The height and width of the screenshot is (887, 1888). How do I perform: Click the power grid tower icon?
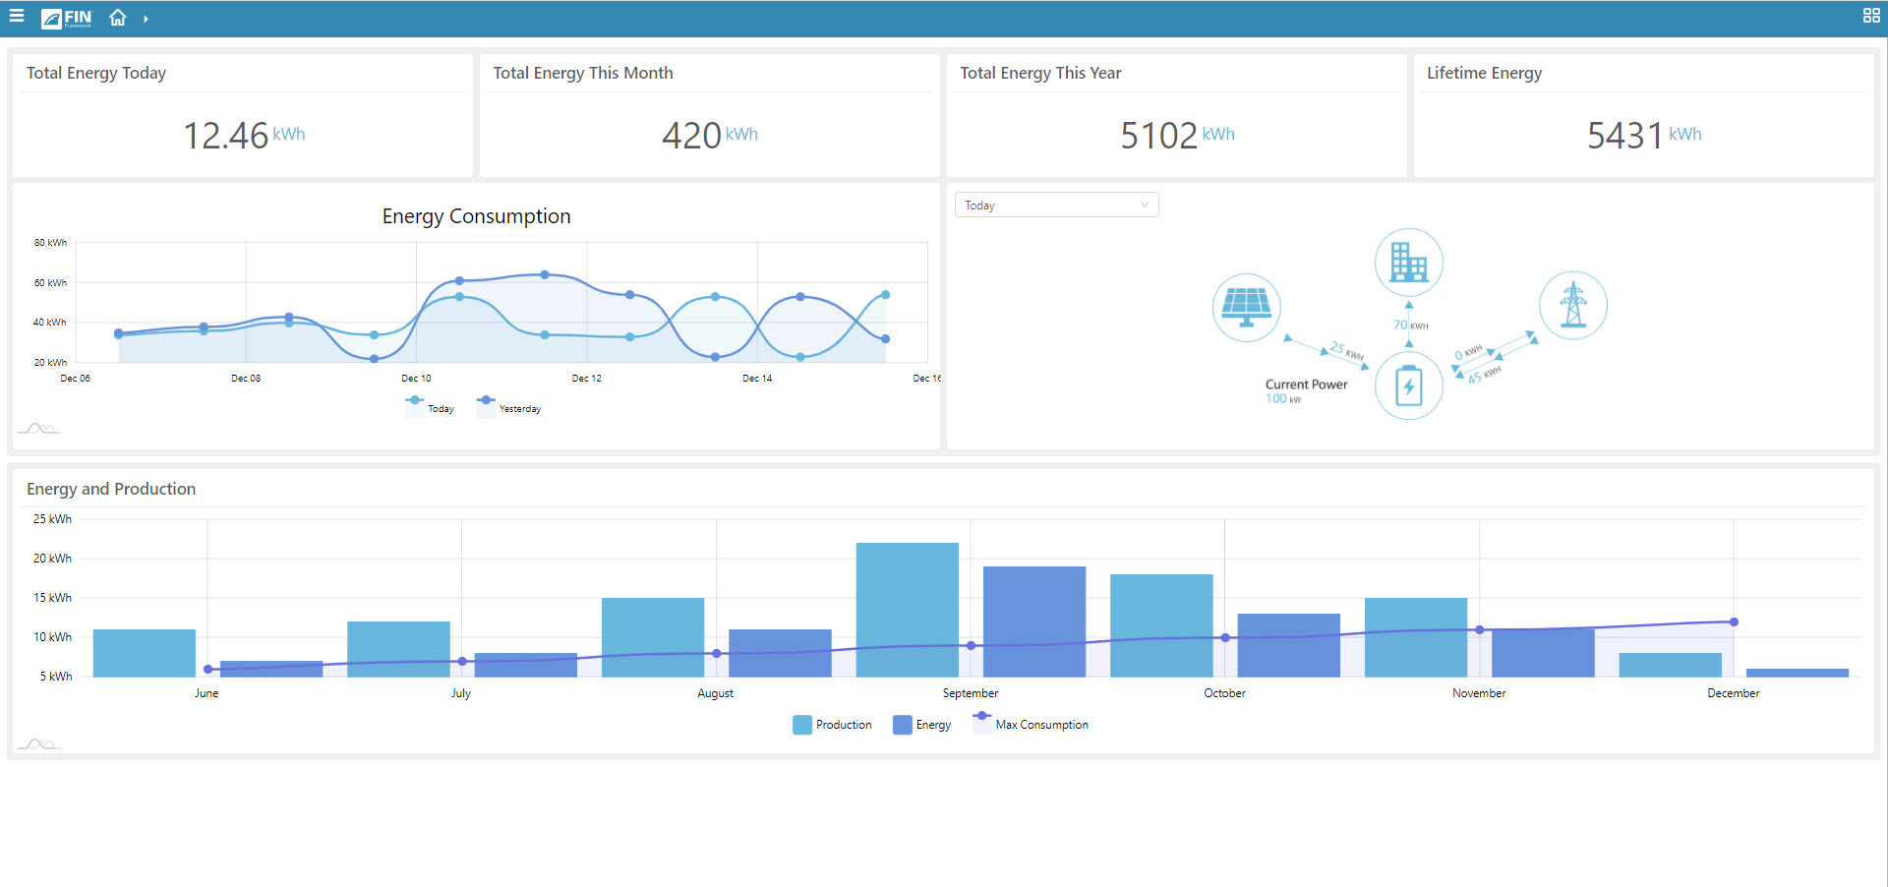coord(1572,306)
